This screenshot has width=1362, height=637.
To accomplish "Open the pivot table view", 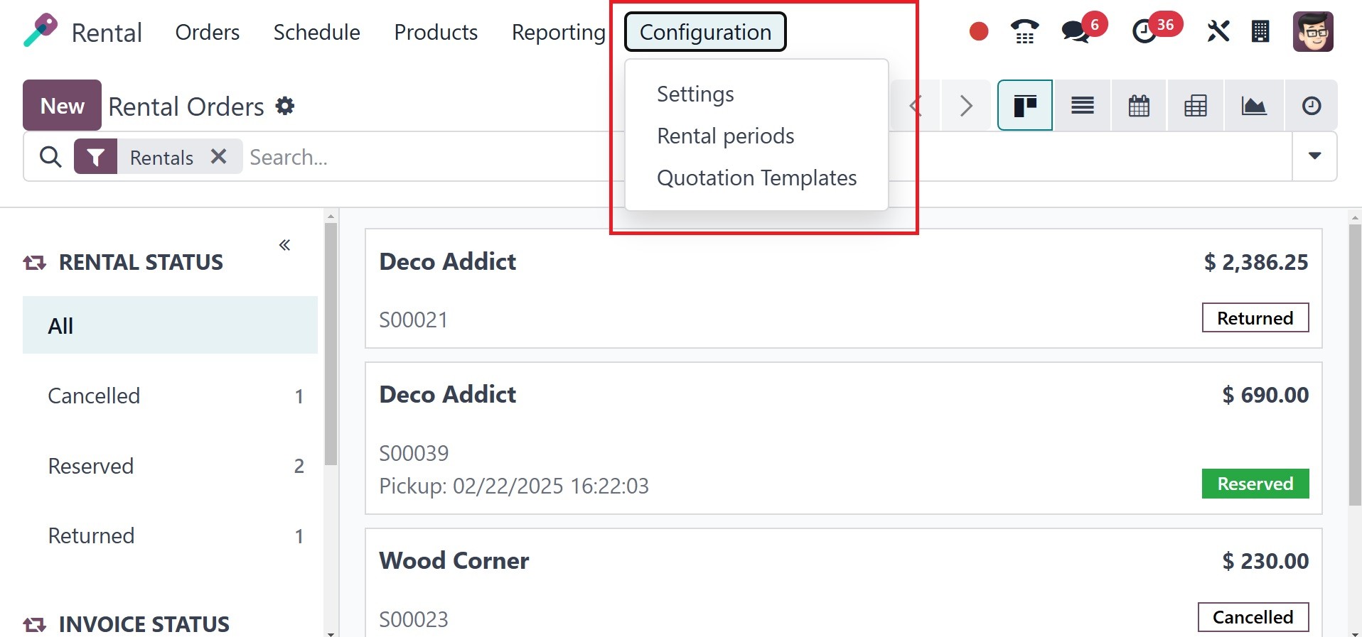I will pos(1196,106).
